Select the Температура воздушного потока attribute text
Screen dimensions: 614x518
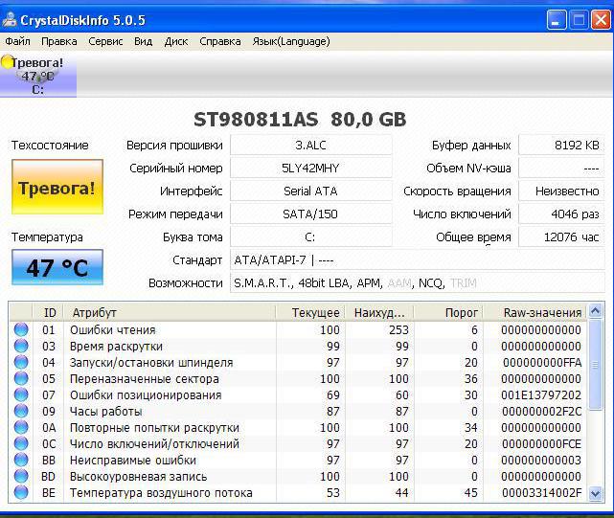point(161,493)
